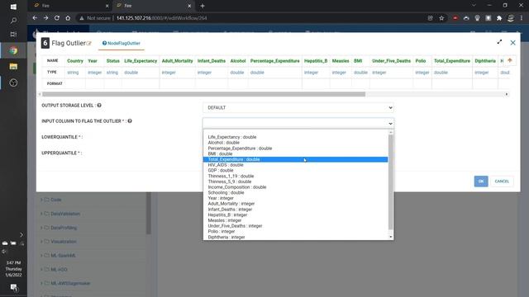Open Chrome from the taskbar
Screen dimensions: 529x297
point(13,50)
